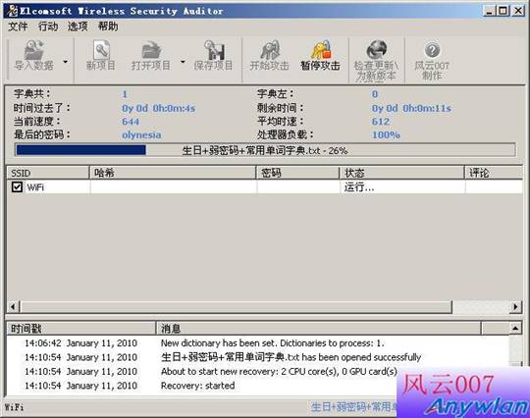Click the 哈希 column header
Viewport: 530px width, 418px height.
[x=173, y=173]
